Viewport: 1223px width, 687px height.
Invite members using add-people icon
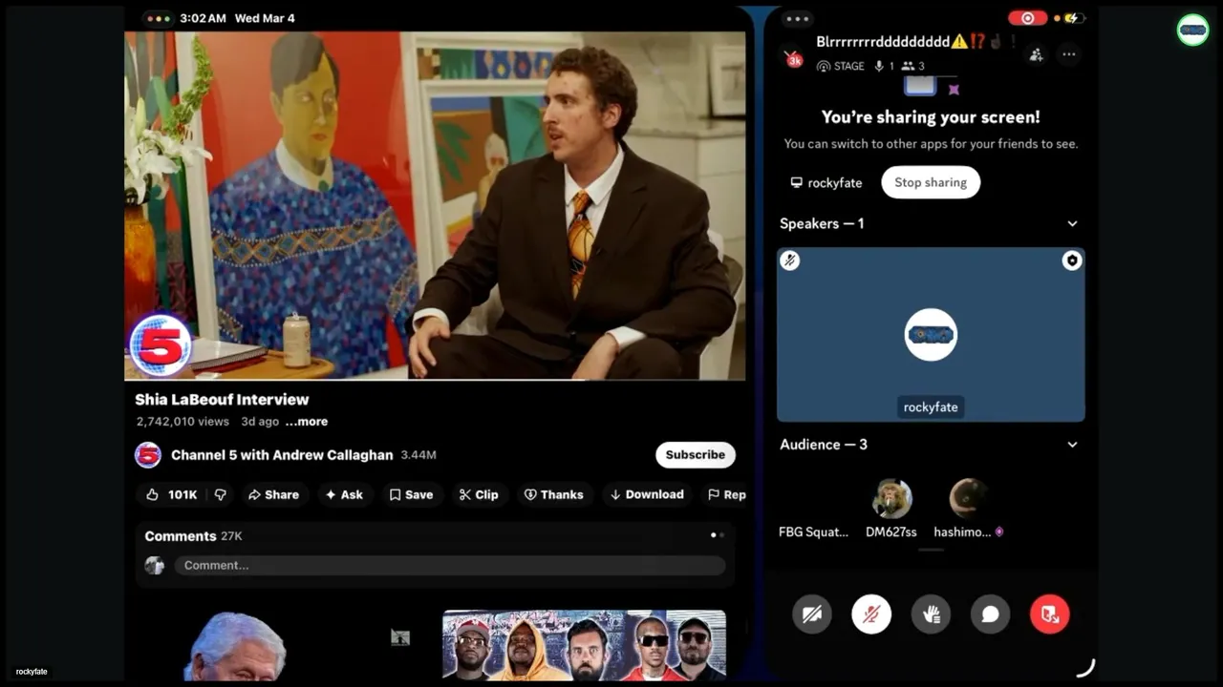[x=1036, y=54]
